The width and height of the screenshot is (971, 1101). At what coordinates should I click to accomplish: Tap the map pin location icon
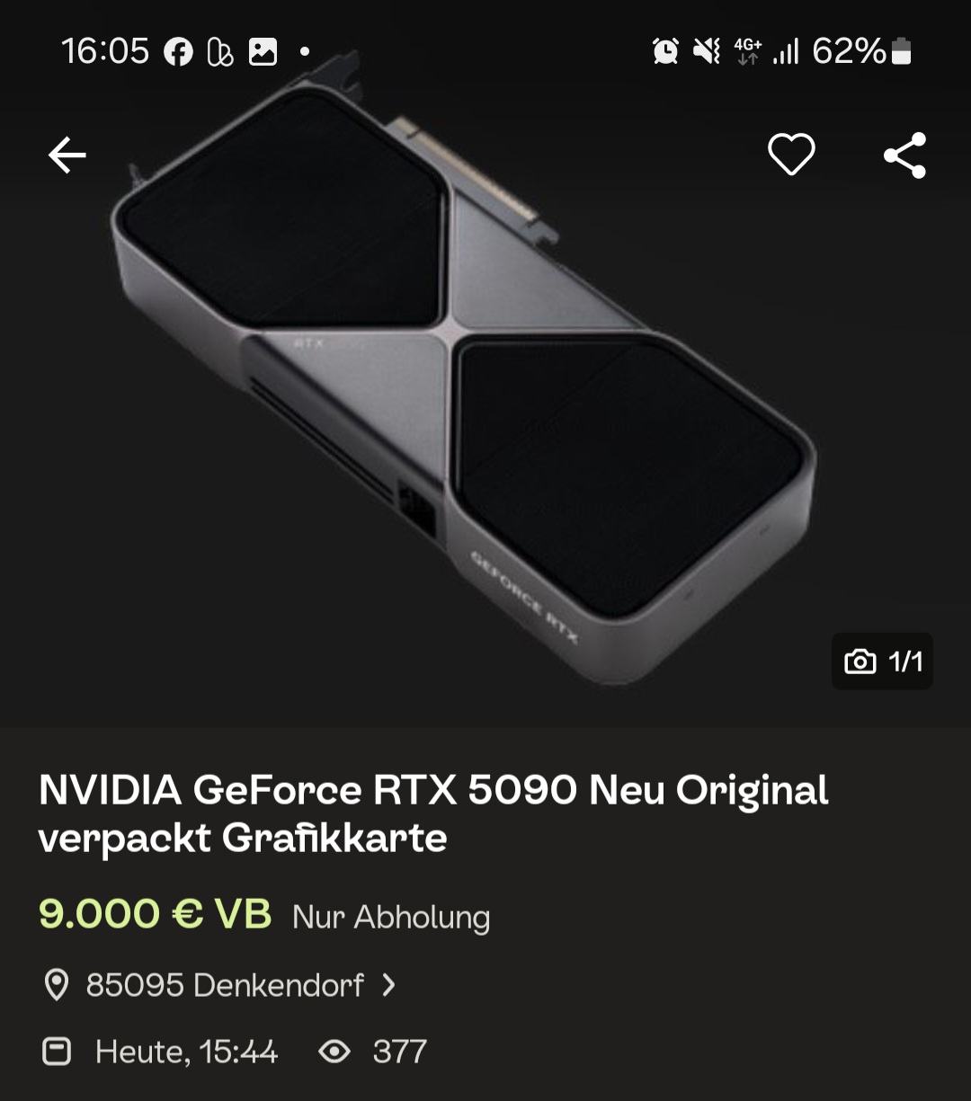[x=57, y=985]
